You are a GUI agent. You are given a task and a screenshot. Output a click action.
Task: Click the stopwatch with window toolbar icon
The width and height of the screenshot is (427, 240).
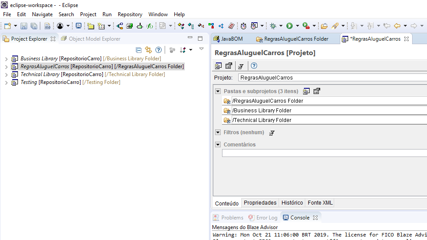click(x=254, y=26)
